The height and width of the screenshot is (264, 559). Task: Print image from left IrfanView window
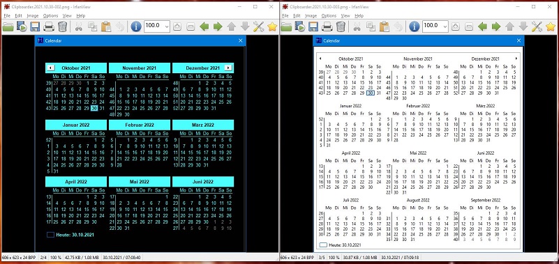click(48, 26)
